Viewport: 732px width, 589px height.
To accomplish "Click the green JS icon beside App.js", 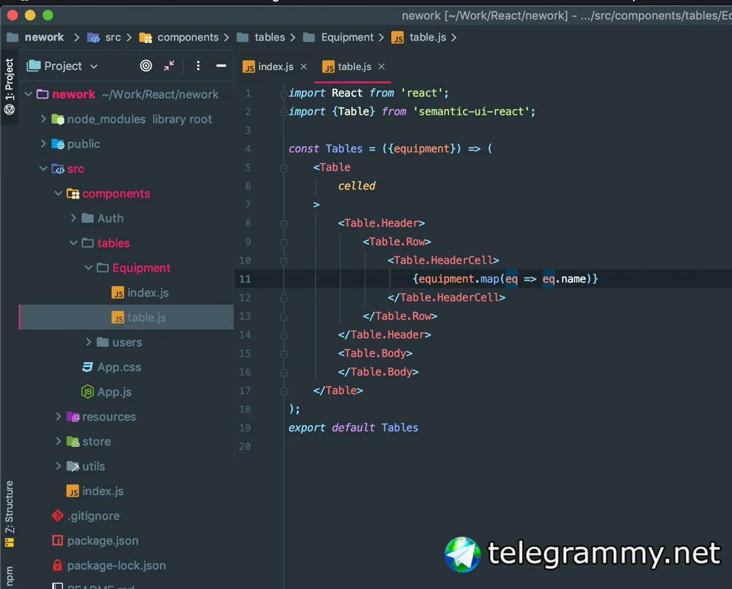I will coord(87,392).
